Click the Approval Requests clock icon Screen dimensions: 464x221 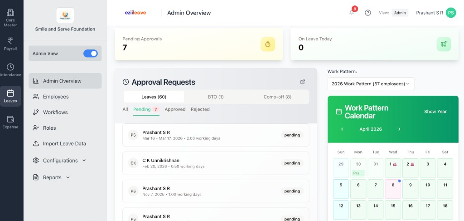[126, 82]
